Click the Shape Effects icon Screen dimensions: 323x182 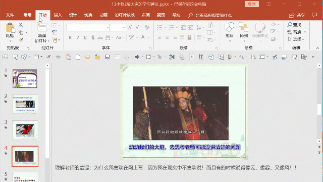[x=273, y=39]
